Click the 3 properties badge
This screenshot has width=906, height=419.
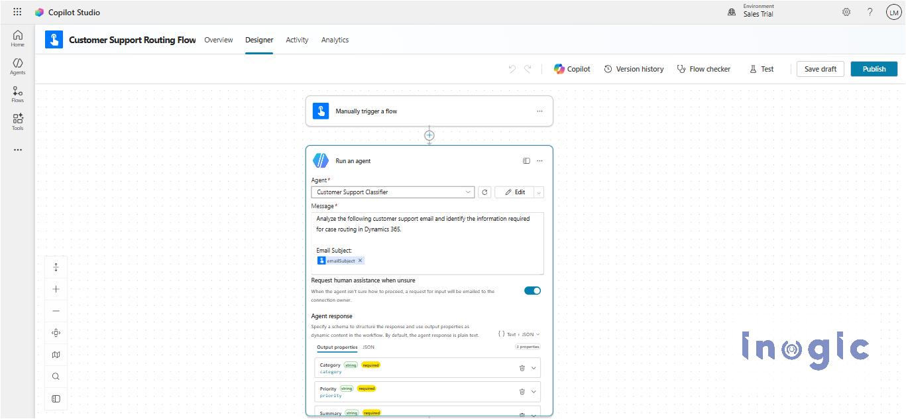(528, 347)
